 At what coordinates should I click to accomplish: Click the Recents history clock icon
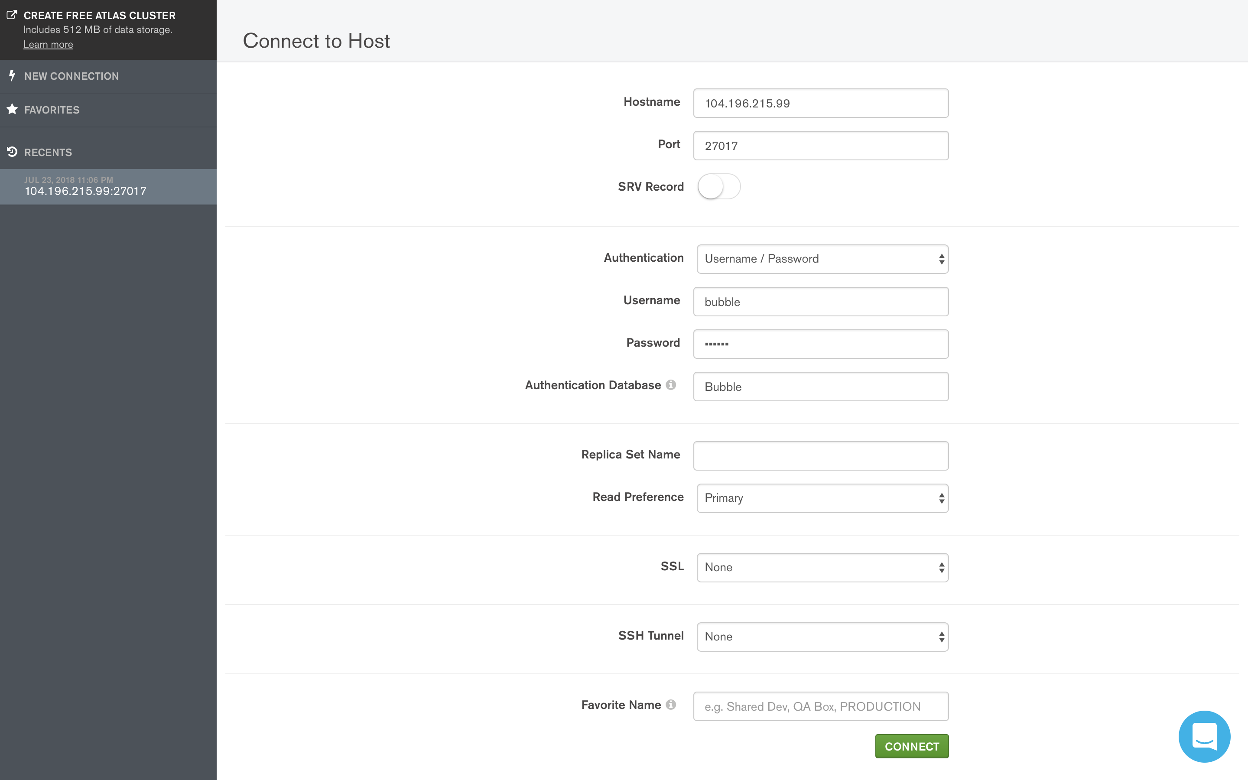12,152
